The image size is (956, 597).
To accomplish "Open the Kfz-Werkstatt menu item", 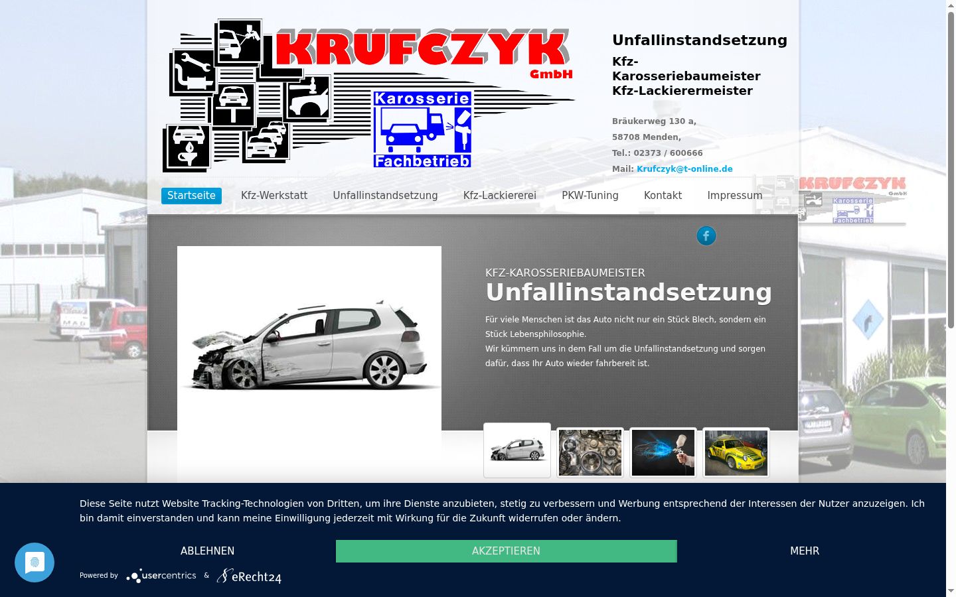I will (x=274, y=196).
